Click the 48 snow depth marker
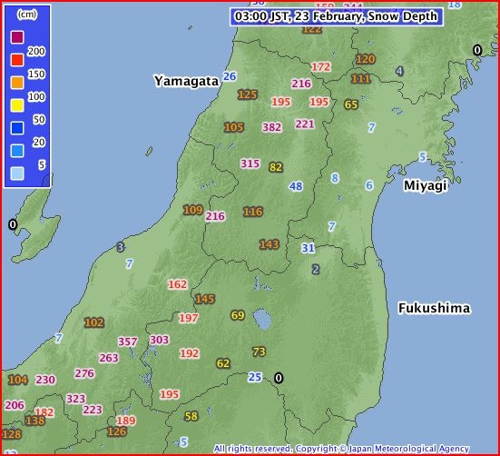The width and height of the screenshot is (500, 456). pyautogui.click(x=296, y=186)
